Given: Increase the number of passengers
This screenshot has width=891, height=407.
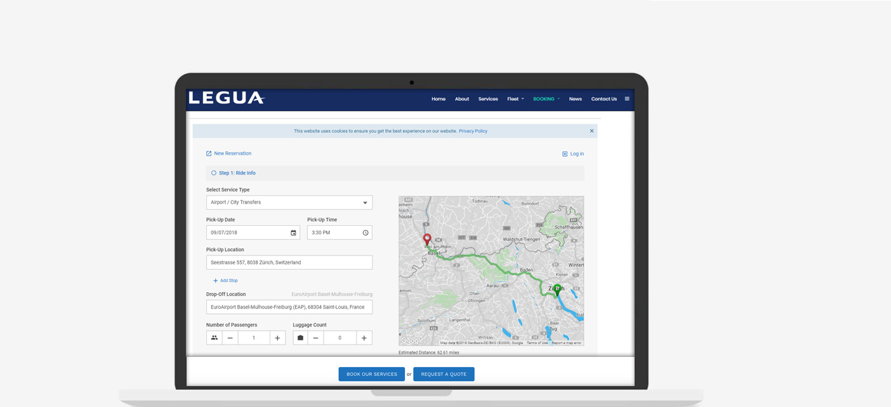Looking at the screenshot, I should pos(277,338).
